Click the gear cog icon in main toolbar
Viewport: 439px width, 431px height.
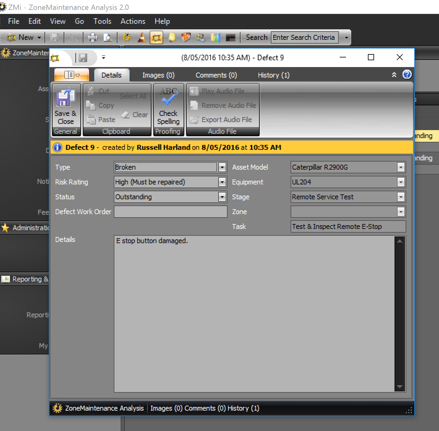pyautogui.click(x=126, y=38)
